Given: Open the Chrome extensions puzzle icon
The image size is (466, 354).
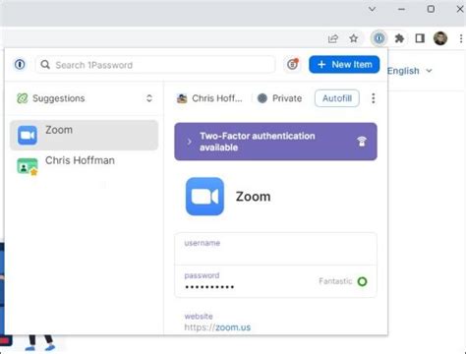Looking at the screenshot, I should point(399,38).
